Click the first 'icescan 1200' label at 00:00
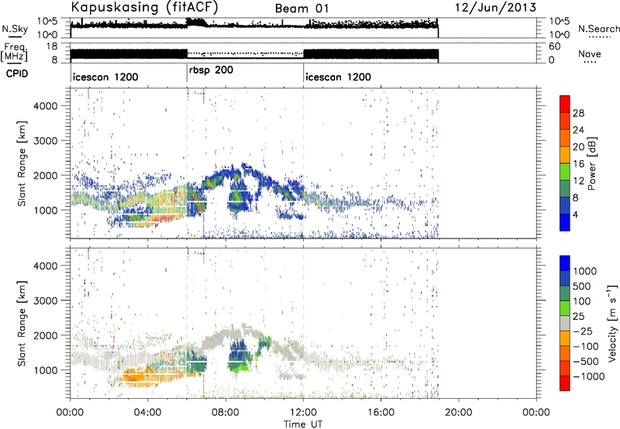 tap(105, 77)
